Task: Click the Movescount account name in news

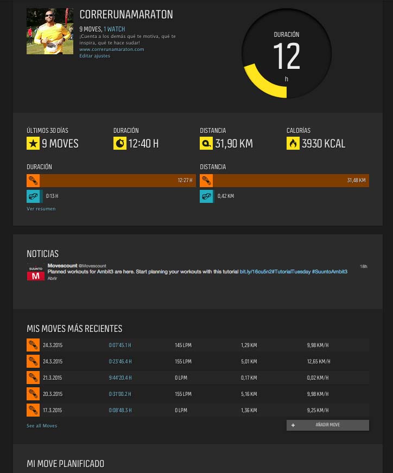Action: [62, 265]
